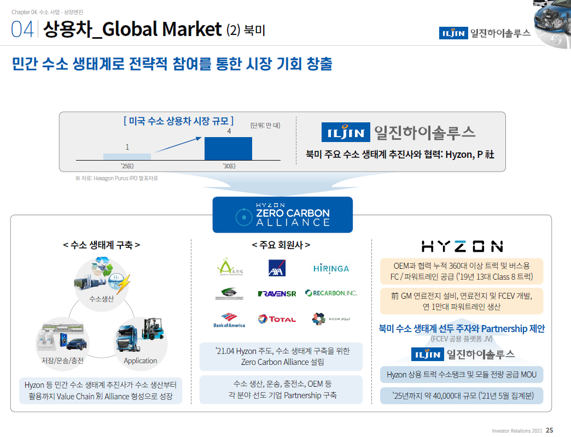Click the large 04 chapter number
The width and height of the screenshot is (571, 437).
point(22,29)
